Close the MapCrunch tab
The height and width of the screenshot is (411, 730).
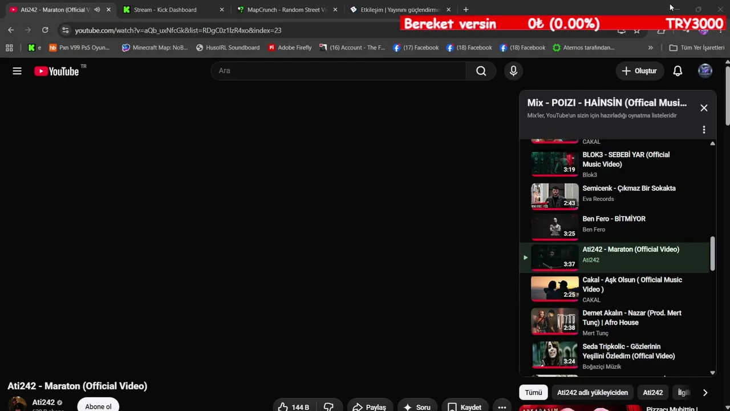(335, 10)
